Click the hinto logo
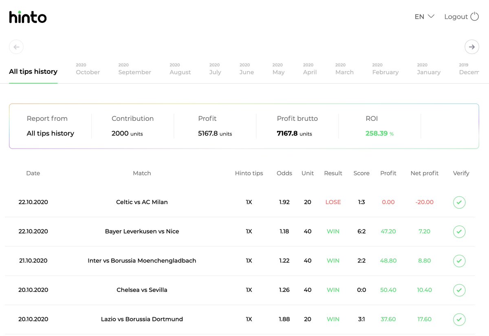This screenshot has width=489, height=336. 28,17
